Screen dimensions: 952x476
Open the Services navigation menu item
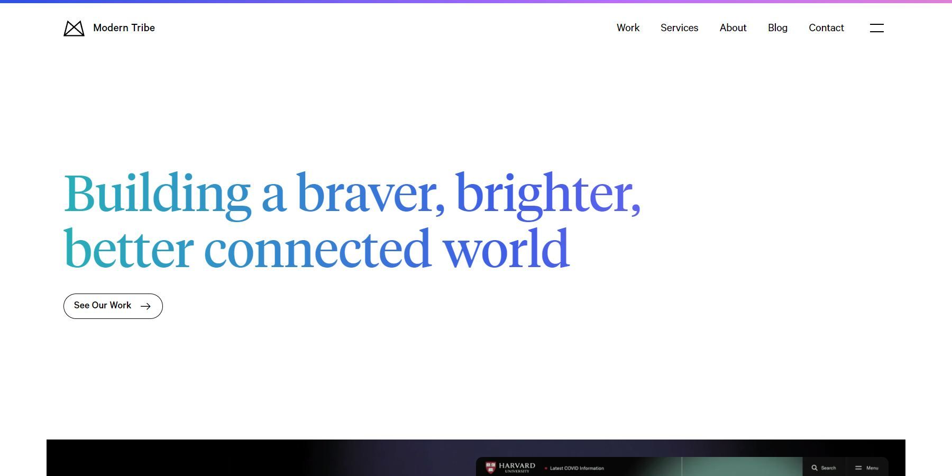click(679, 28)
